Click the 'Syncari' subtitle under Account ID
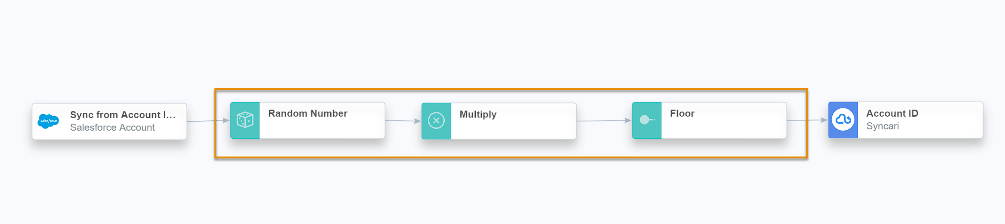 coord(882,126)
